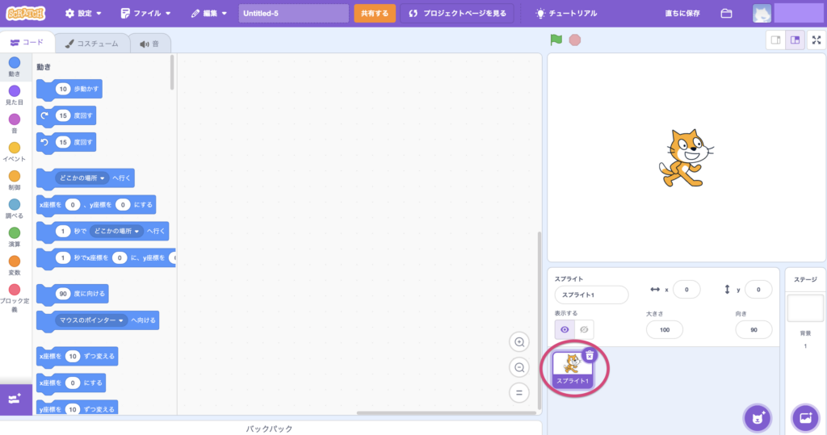Edit sprite 大きさ size field

[664, 329]
